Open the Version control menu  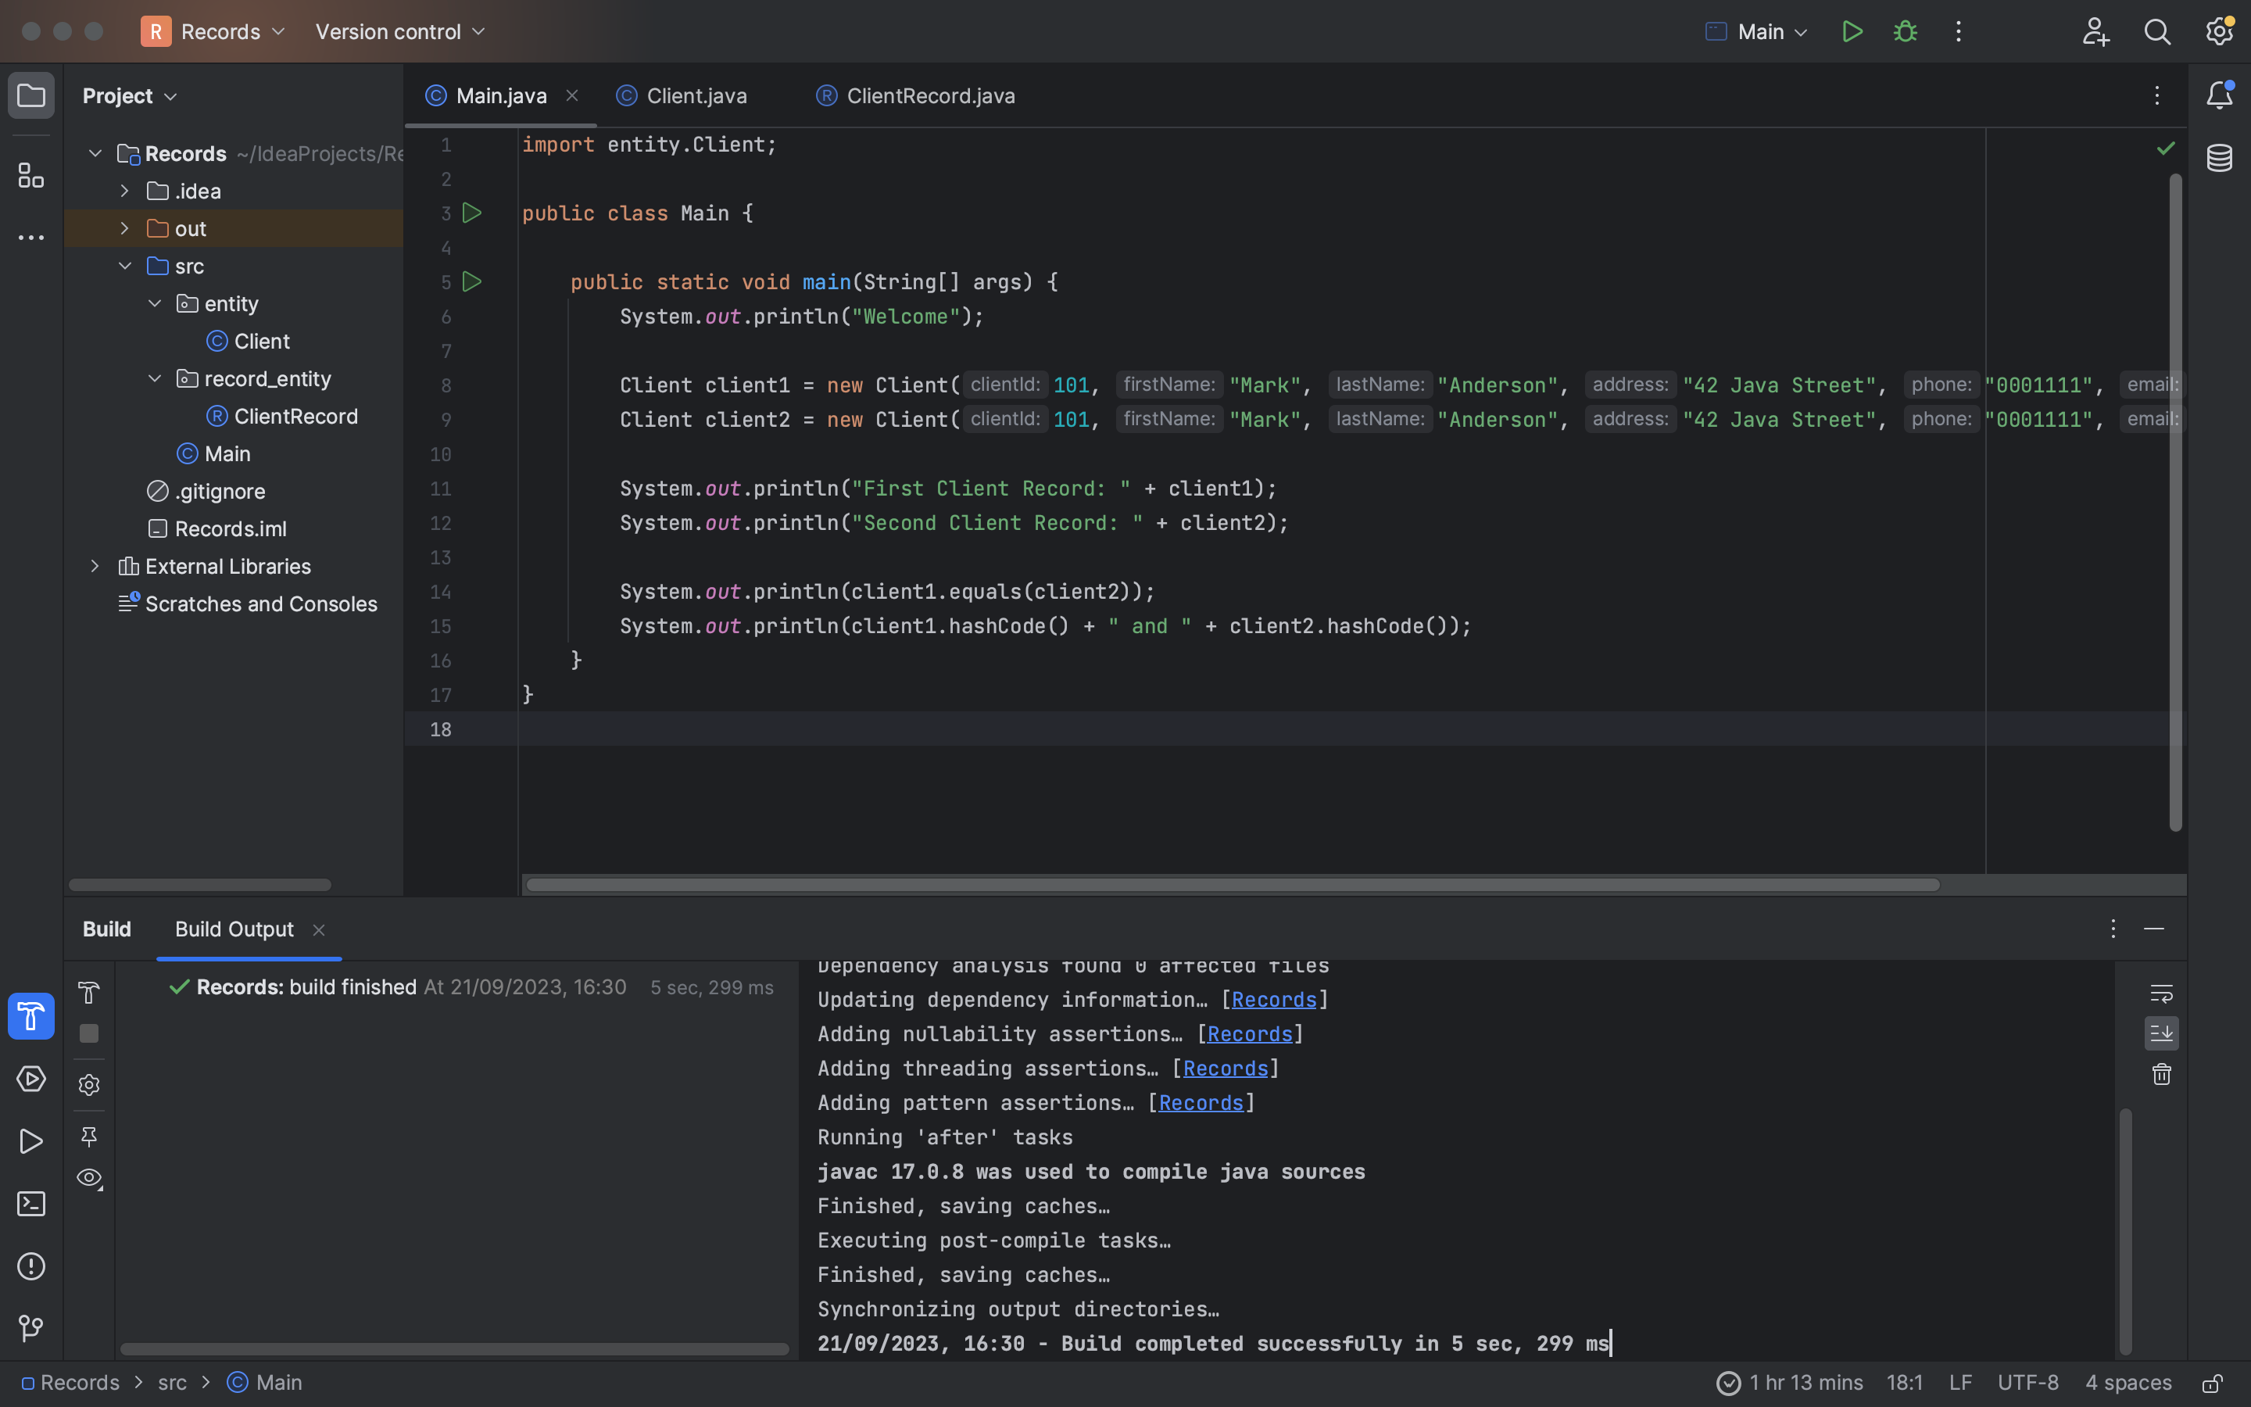pos(400,31)
